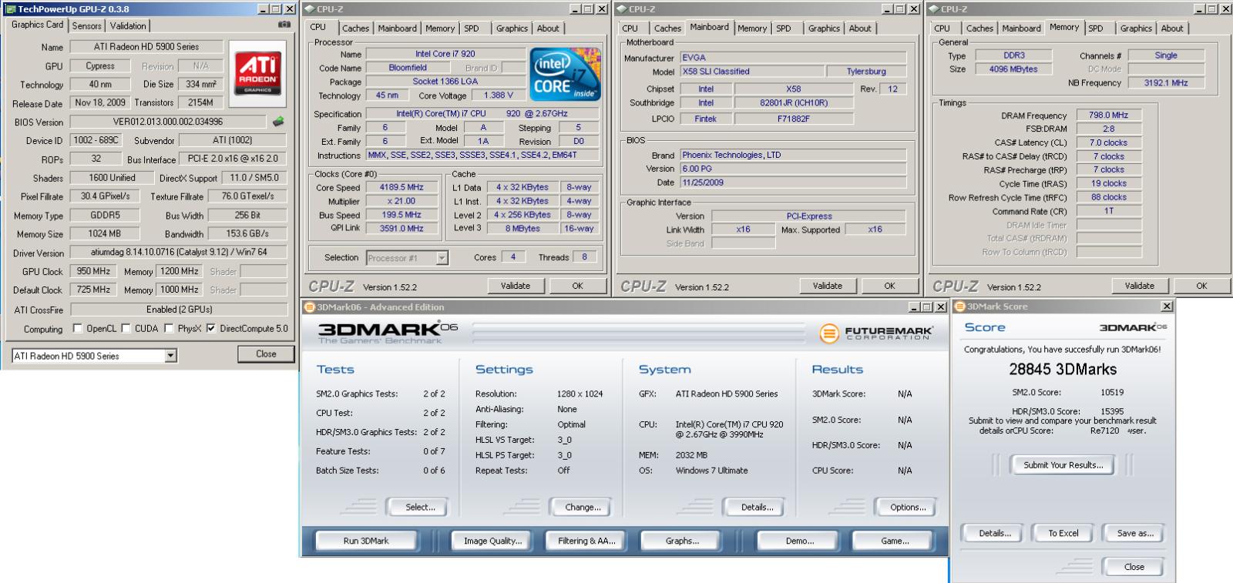Click the BIOS Version field in GPU-Z
The width and height of the screenshot is (1233, 583).
[168, 122]
